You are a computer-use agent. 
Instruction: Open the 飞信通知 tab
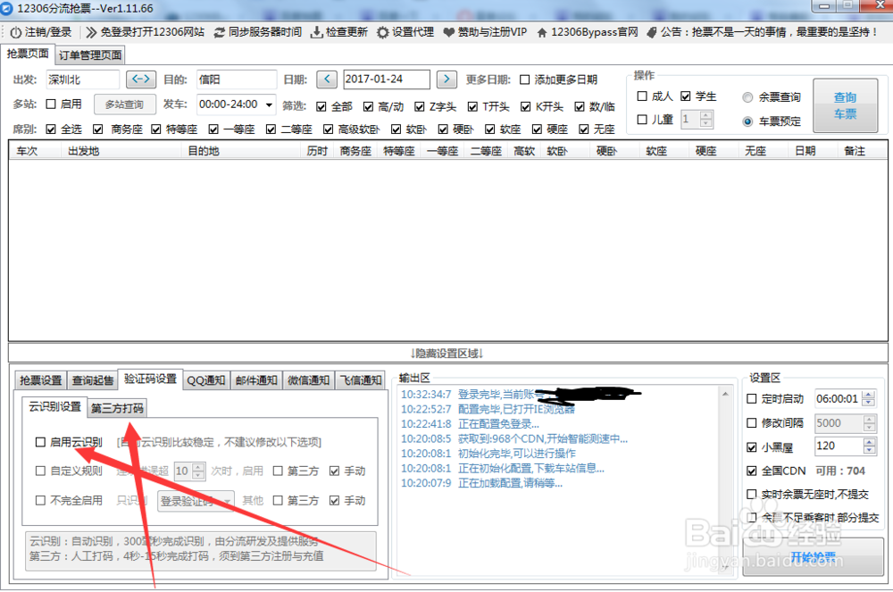[361, 380]
